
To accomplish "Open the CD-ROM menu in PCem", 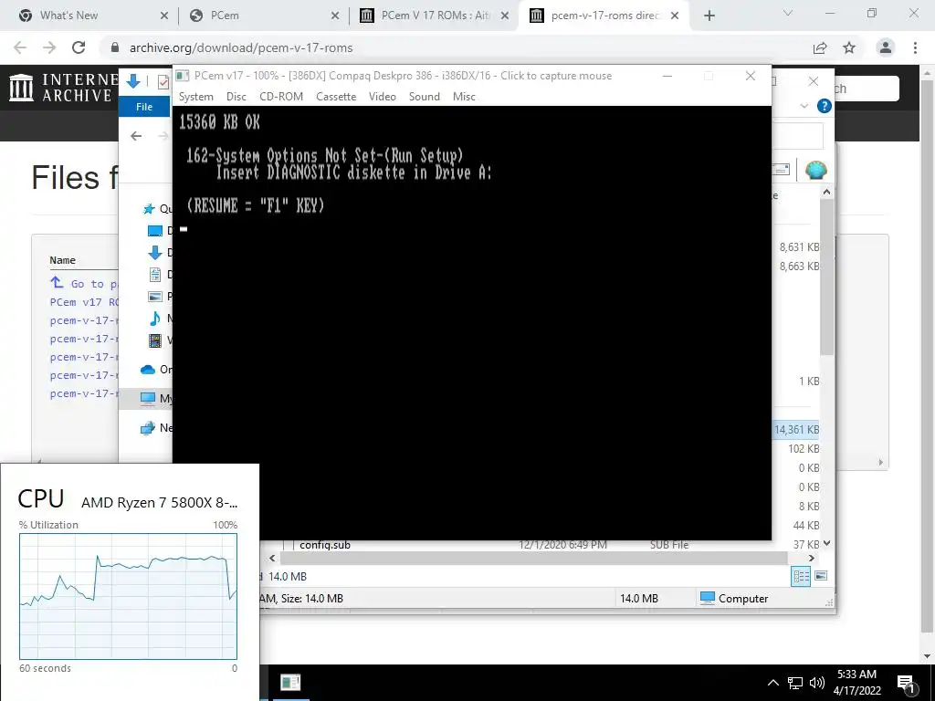I will [x=281, y=97].
